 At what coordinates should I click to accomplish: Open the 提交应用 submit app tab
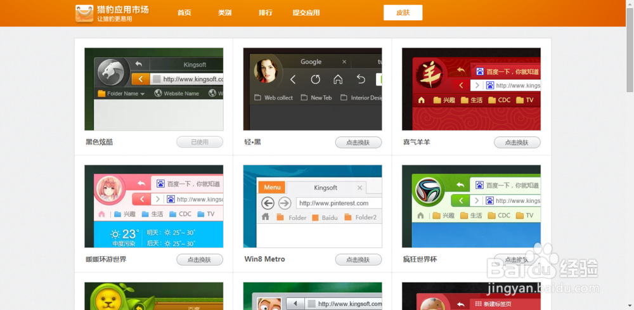point(306,13)
